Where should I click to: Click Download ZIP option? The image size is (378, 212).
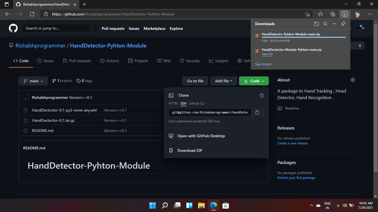(216, 150)
